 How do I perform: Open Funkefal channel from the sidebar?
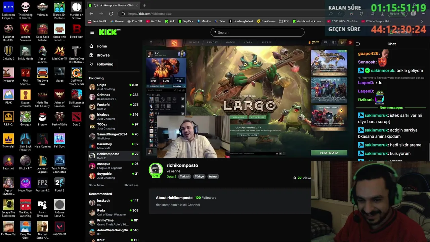pyautogui.click(x=114, y=107)
